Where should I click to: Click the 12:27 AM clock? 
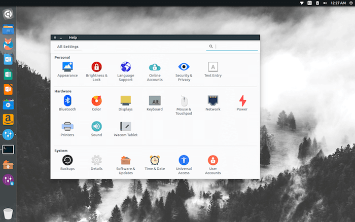pyautogui.click(x=338, y=3)
